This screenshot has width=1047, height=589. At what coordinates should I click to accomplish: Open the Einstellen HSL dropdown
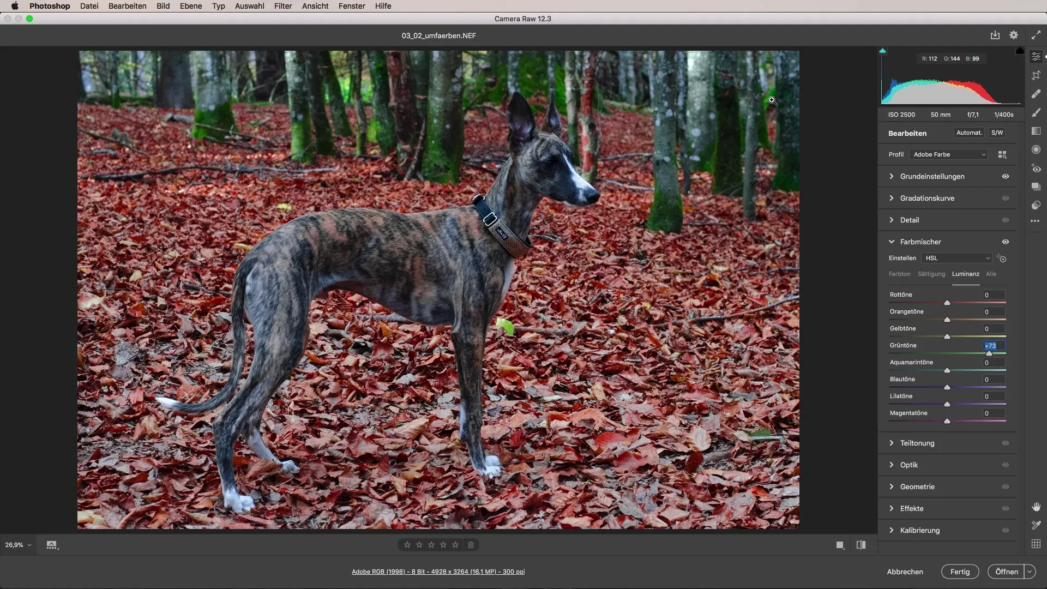click(957, 259)
